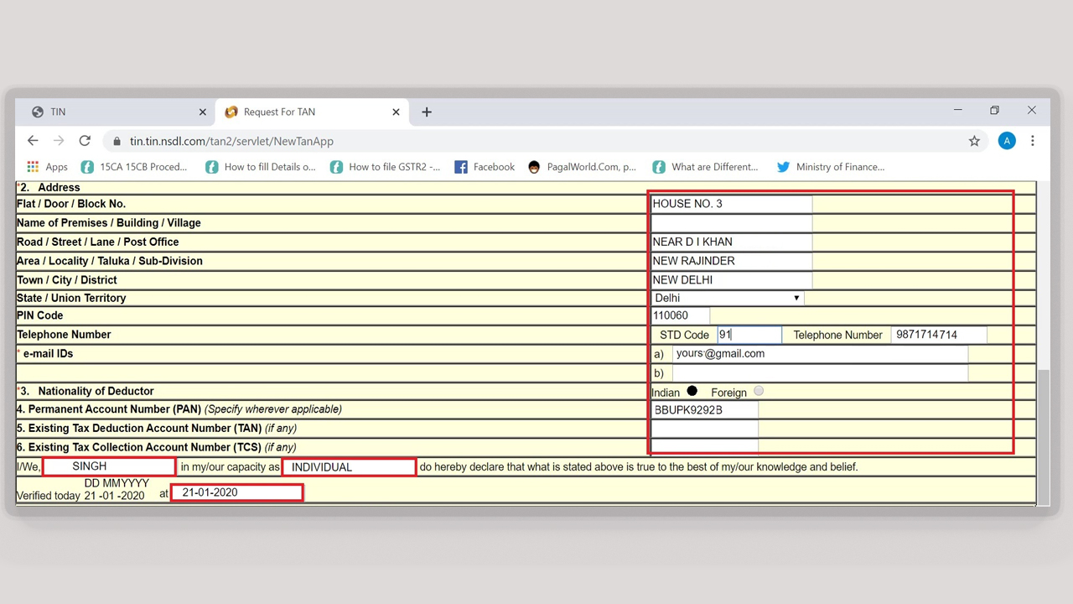This screenshot has width=1073, height=604.
Task: Click the Flat / Door / Block No. field
Action: [731, 204]
